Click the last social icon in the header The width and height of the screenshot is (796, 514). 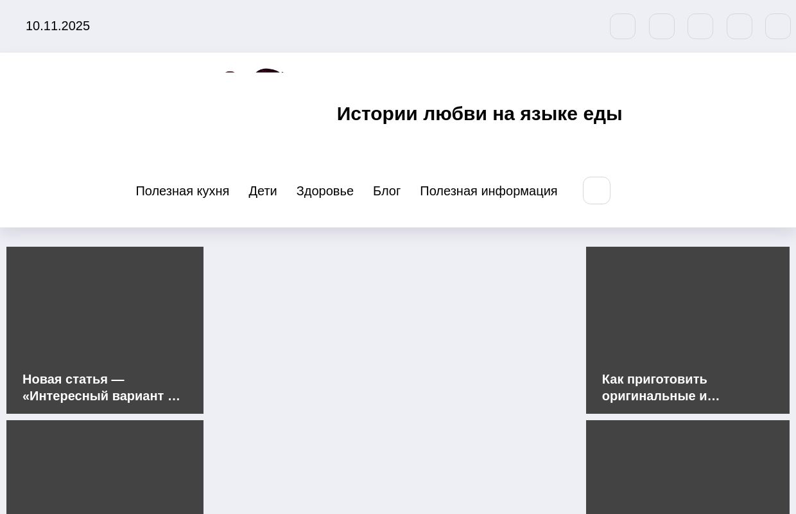778,26
